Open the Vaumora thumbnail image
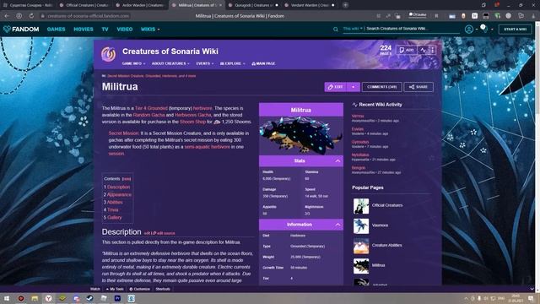Viewport: 540px width, 304px height. [x=361, y=225]
